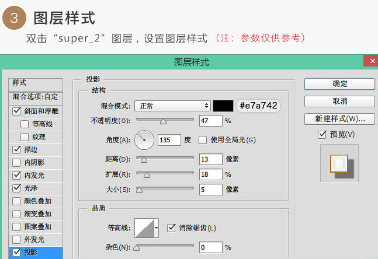Screen dimensions: 378x259
Task: Toggle 消除锯齿 checkbox
Action: [171, 228]
